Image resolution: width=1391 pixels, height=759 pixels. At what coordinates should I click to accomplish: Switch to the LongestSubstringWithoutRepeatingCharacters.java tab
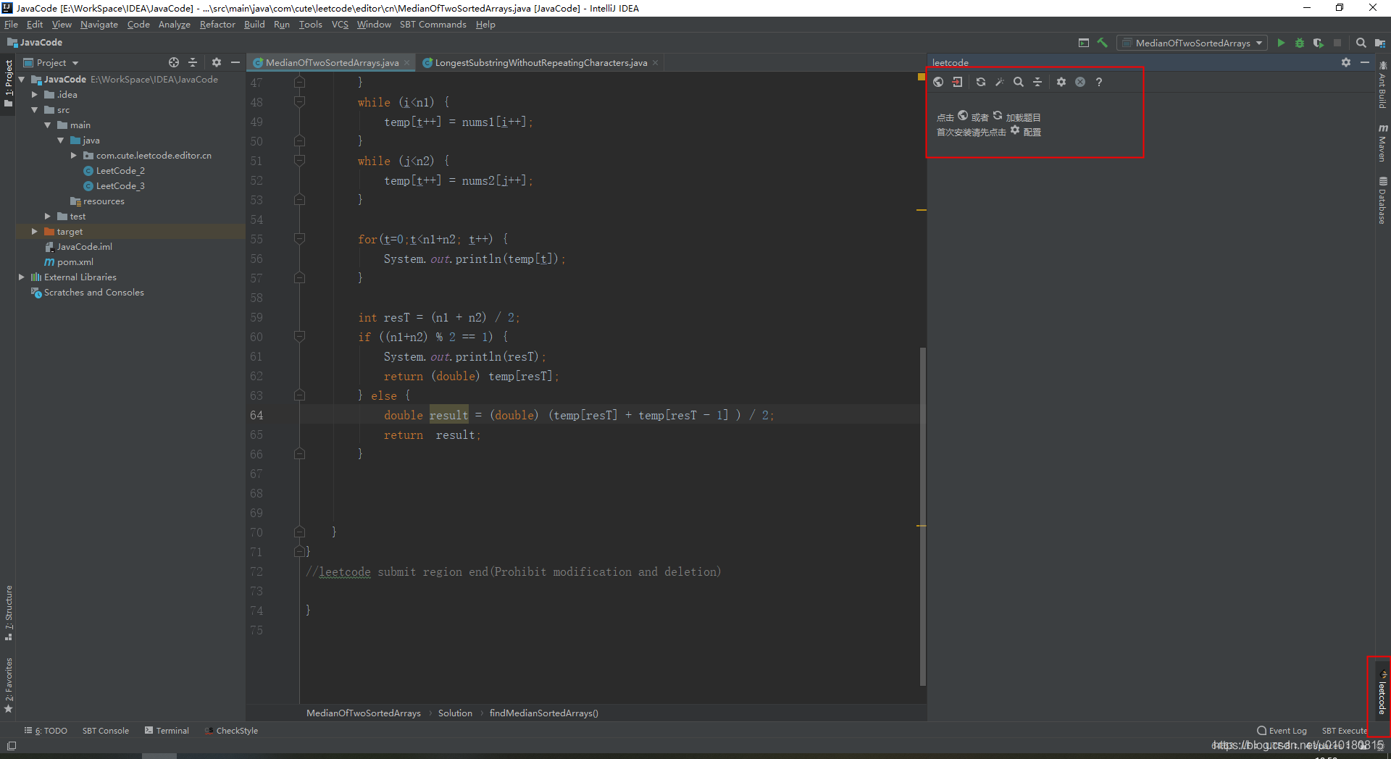tap(540, 62)
